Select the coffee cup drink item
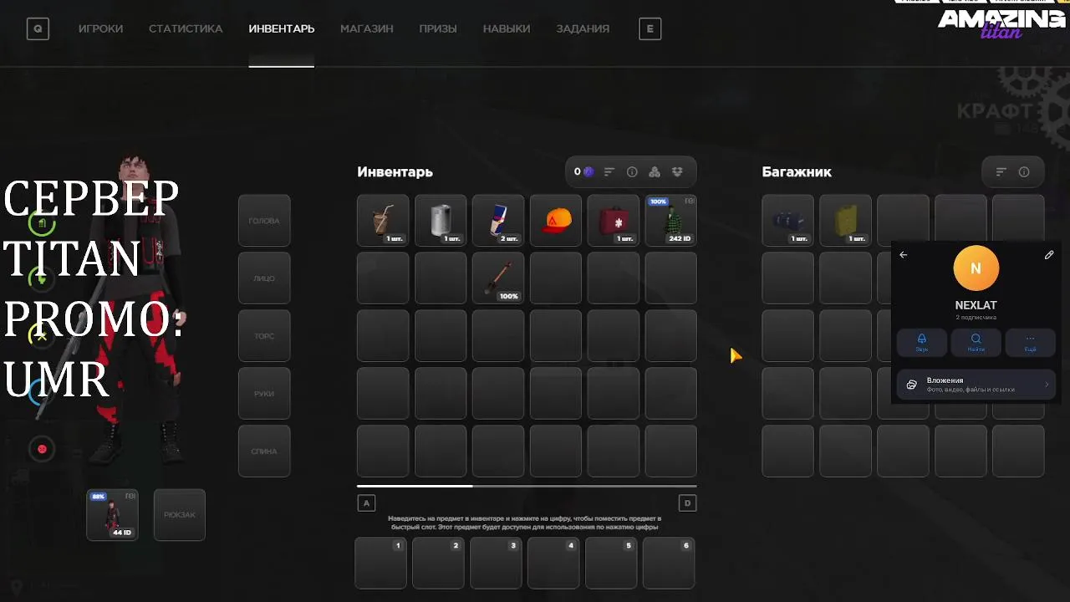The height and width of the screenshot is (602, 1070). pos(383,221)
